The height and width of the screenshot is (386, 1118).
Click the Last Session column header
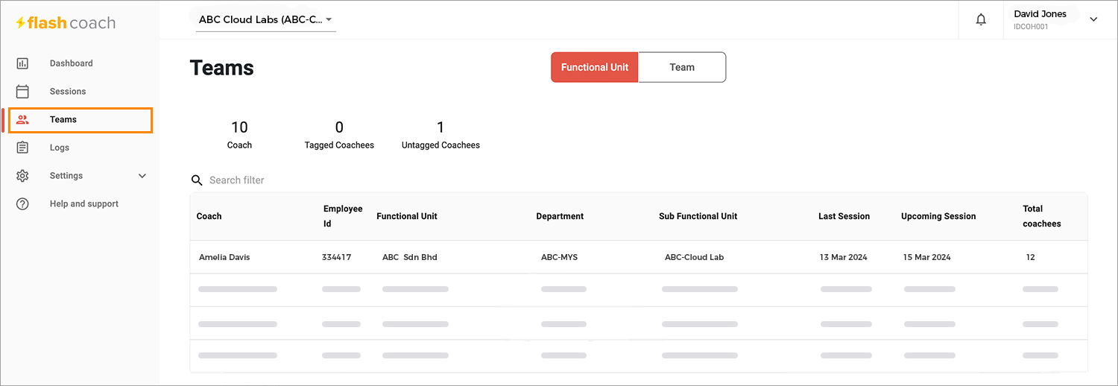pyautogui.click(x=844, y=216)
